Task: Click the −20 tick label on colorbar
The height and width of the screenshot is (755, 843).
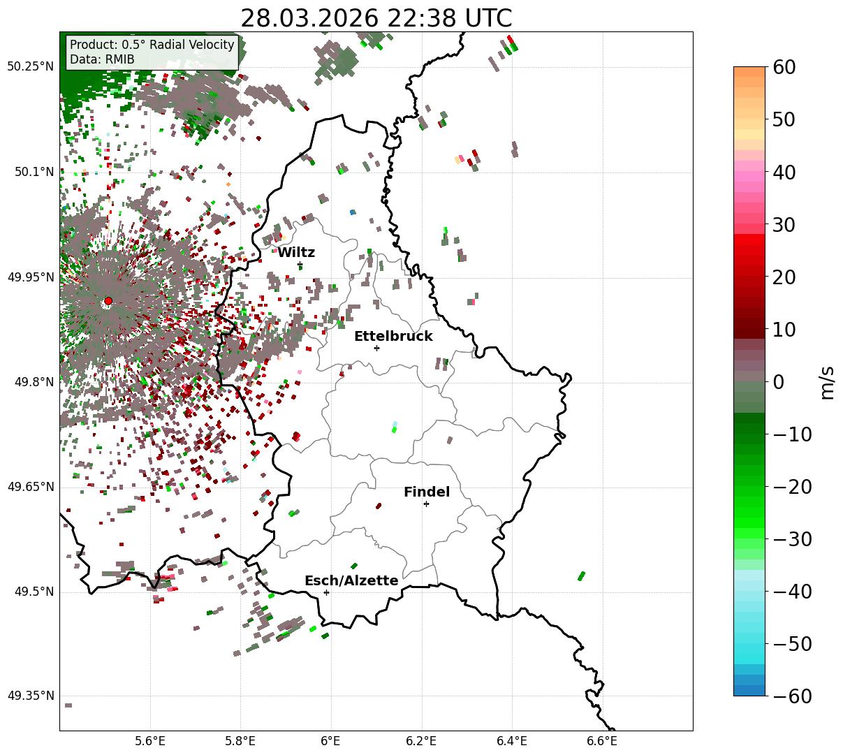Action: pos(793,487)
